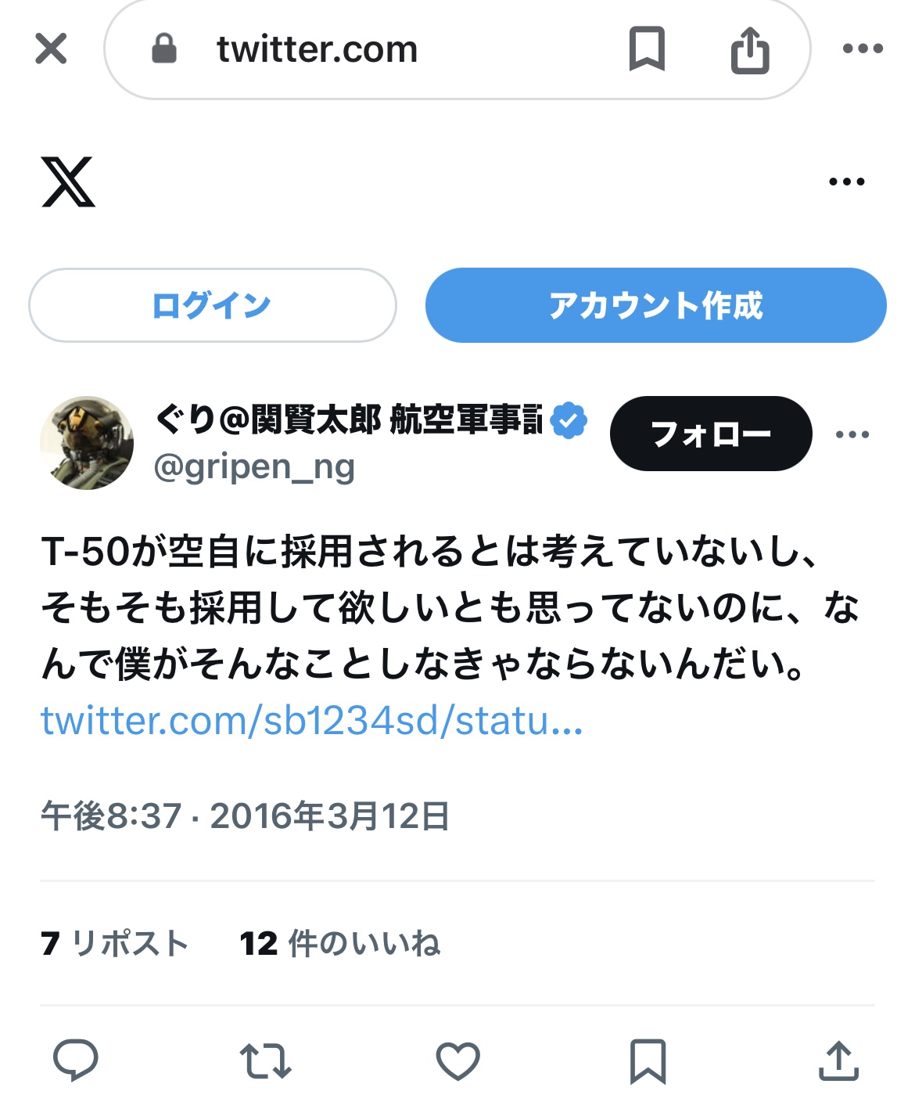Bookmark the page from the address bar
The width and height of the screenshot is (915, 1109).
647,49
